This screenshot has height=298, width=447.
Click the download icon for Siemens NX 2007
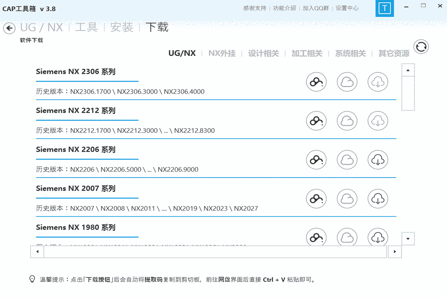[x=377, y=199]
